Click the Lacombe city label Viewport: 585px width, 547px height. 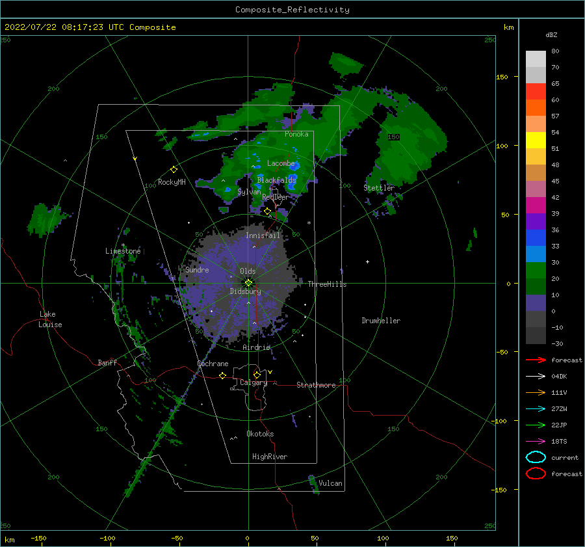(281, 163)
